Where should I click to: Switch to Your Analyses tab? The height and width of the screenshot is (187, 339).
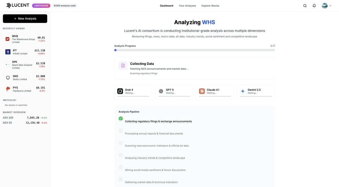click(187, 6)
